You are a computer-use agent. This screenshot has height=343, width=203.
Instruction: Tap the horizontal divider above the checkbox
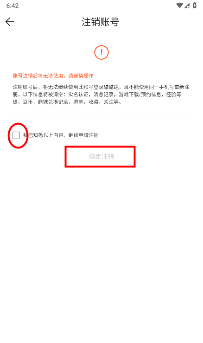[x=101, y=119]
